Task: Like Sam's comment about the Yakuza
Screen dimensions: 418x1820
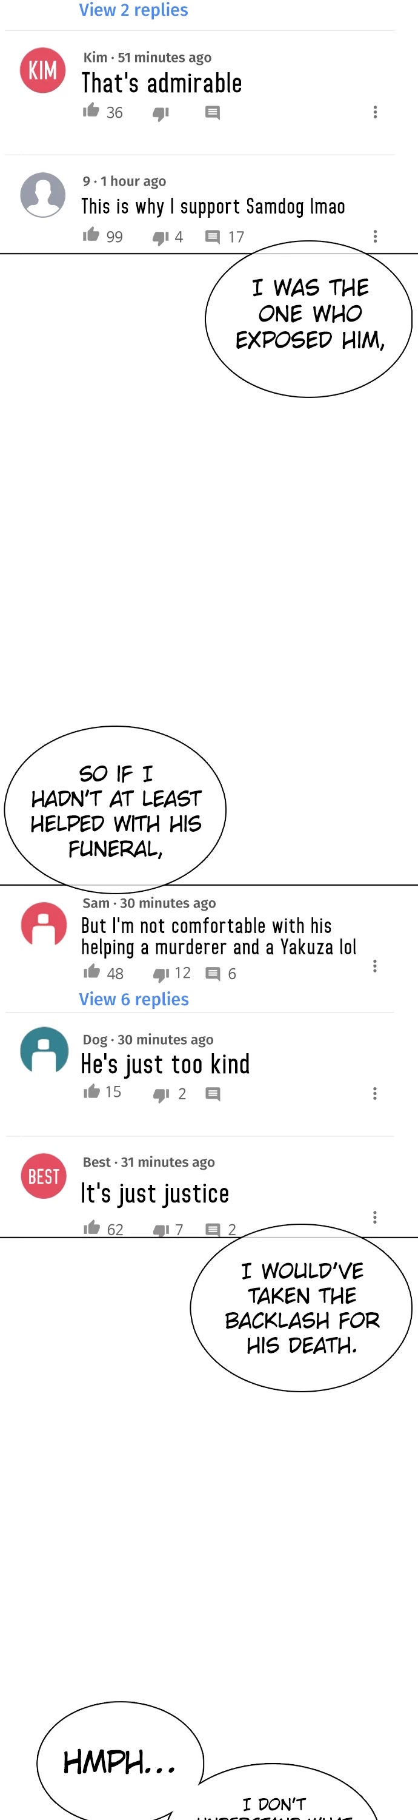Action: point(91,971)
